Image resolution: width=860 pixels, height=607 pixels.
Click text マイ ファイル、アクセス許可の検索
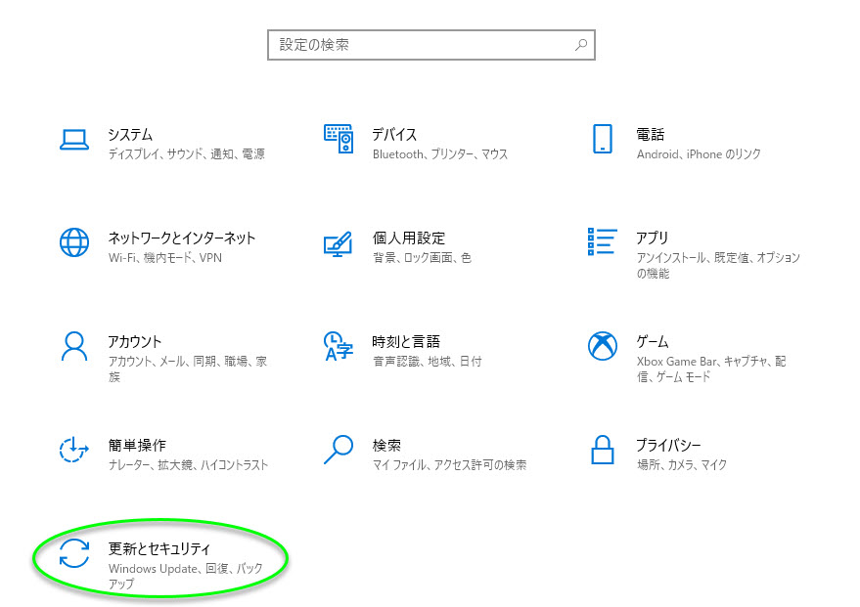pyautogui.click(x=449, y=464)
